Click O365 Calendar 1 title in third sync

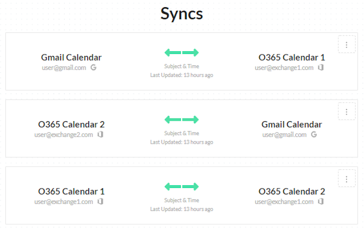coord(71,191)
